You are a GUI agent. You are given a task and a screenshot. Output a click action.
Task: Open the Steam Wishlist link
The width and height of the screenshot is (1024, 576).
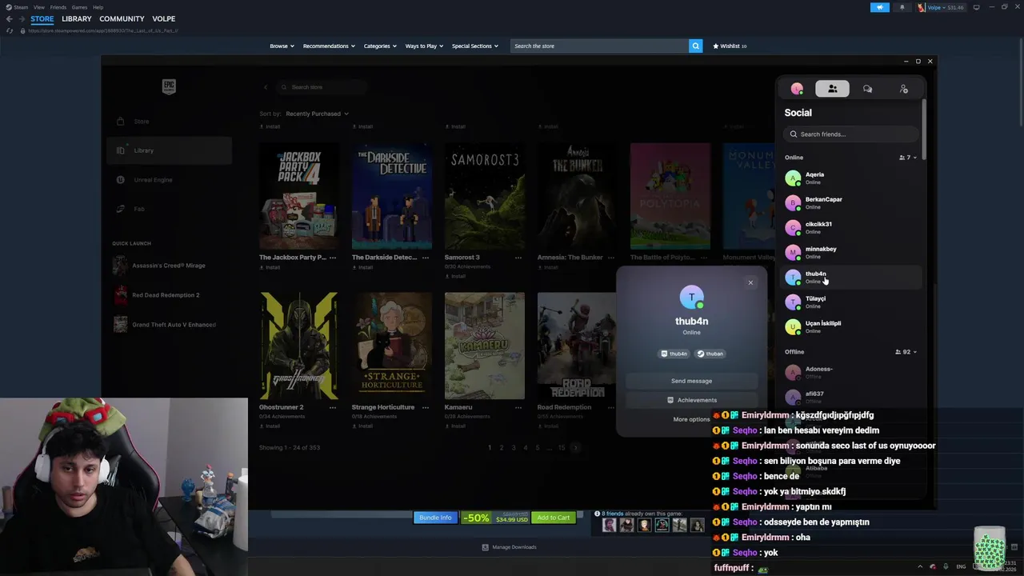pos(730,46)
